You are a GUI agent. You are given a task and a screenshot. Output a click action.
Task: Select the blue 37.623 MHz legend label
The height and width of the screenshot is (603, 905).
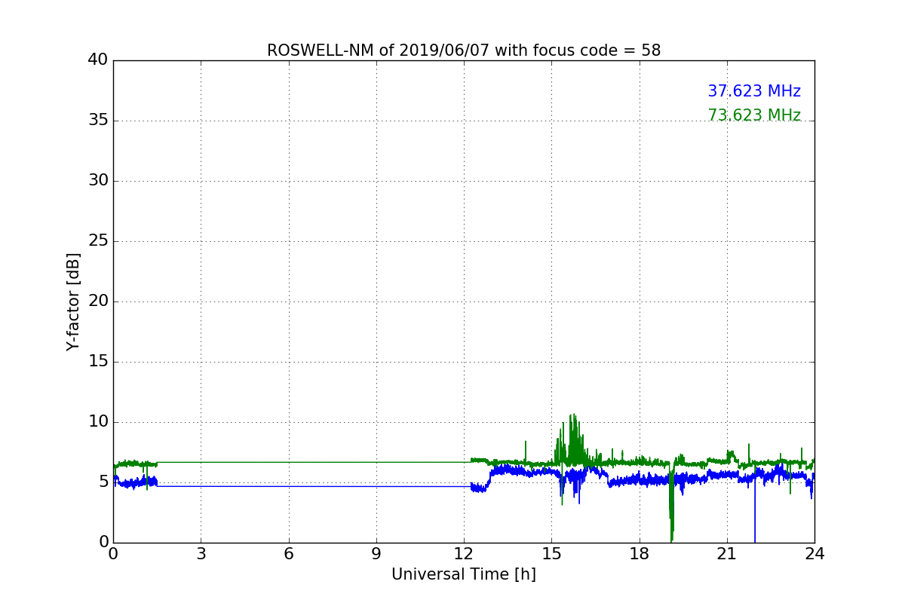click(x=754, y=91)
